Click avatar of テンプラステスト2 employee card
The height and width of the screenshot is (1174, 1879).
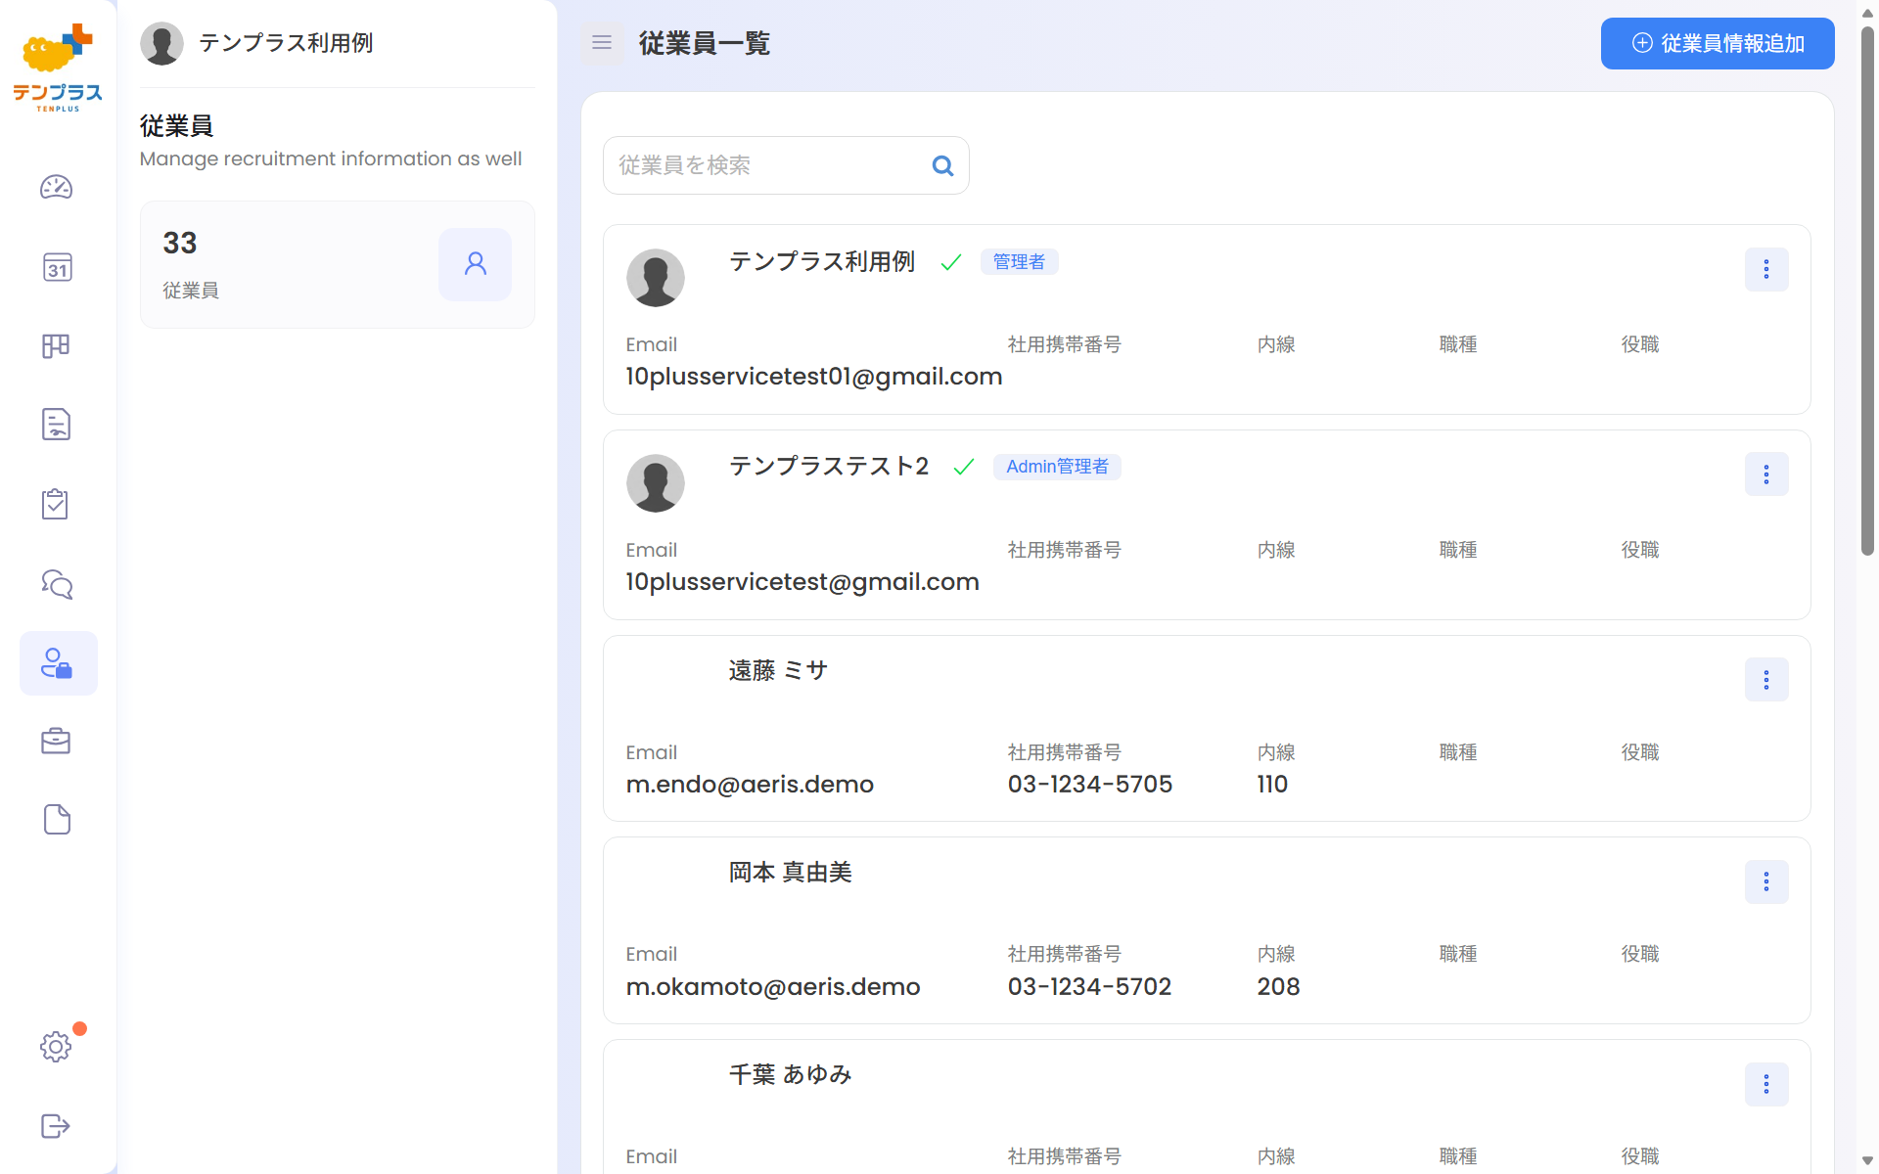click(x=655, y=482)
